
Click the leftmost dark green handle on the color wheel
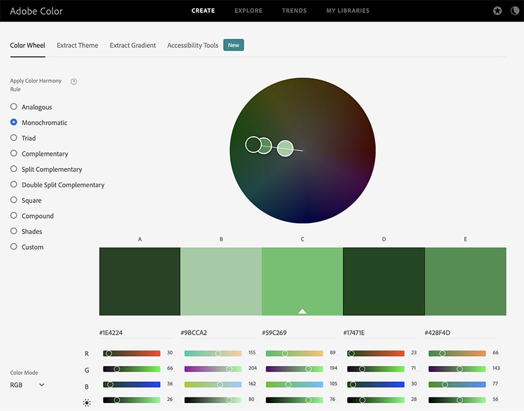(253, 145)
